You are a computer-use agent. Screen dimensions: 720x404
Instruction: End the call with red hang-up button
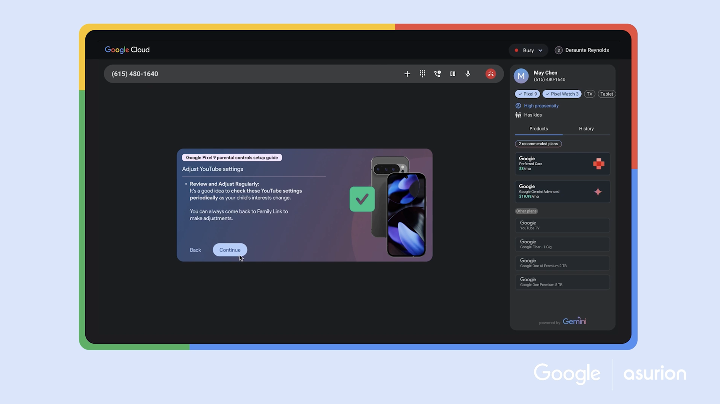pyautogui.click(x=490, y=74)
